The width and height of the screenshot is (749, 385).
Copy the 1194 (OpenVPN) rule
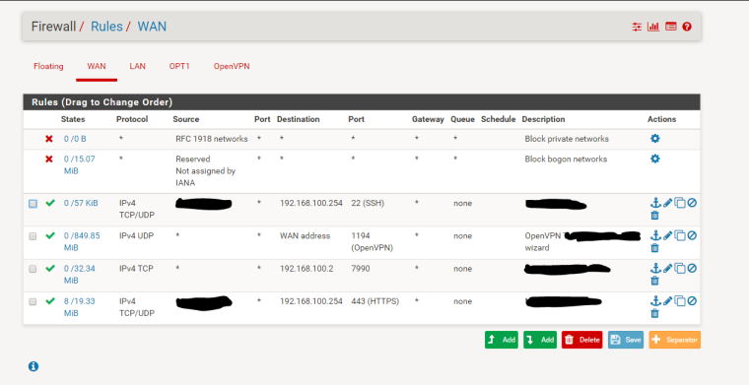click(680, 235)
